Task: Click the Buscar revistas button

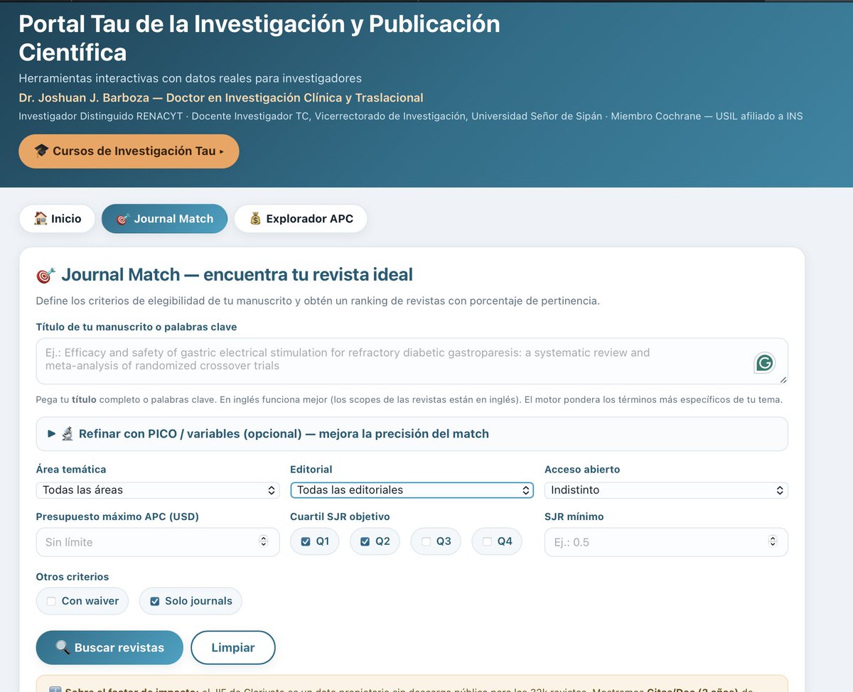Action: (x=109, y=647)
